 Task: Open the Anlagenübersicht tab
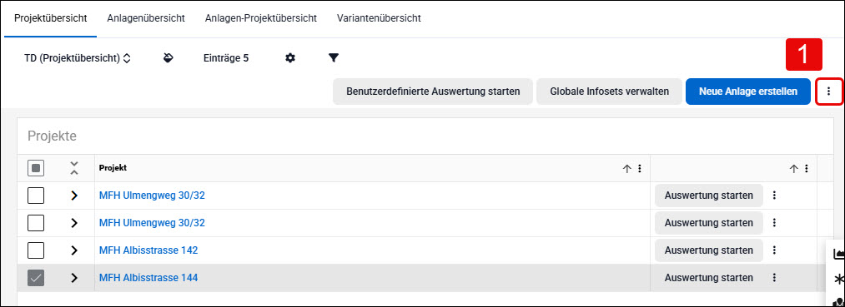point(146,18)
